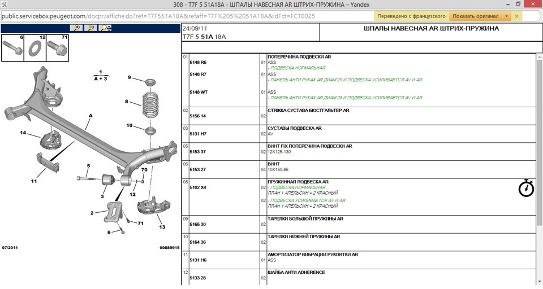Select bolt thumbnail number 71
The height and width of the screenshot is (289, 543).
pyautogui.click(x=57, y=48)
